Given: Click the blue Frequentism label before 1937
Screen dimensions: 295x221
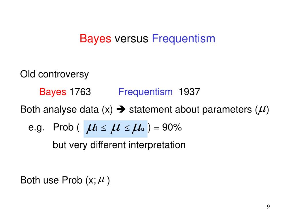Looking at the screenshot, I should 145,92.
